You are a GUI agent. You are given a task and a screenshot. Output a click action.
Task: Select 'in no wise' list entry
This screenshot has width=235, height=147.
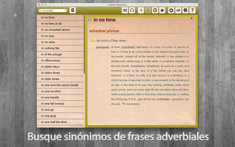pyautogui.click(x=60, y=42)
